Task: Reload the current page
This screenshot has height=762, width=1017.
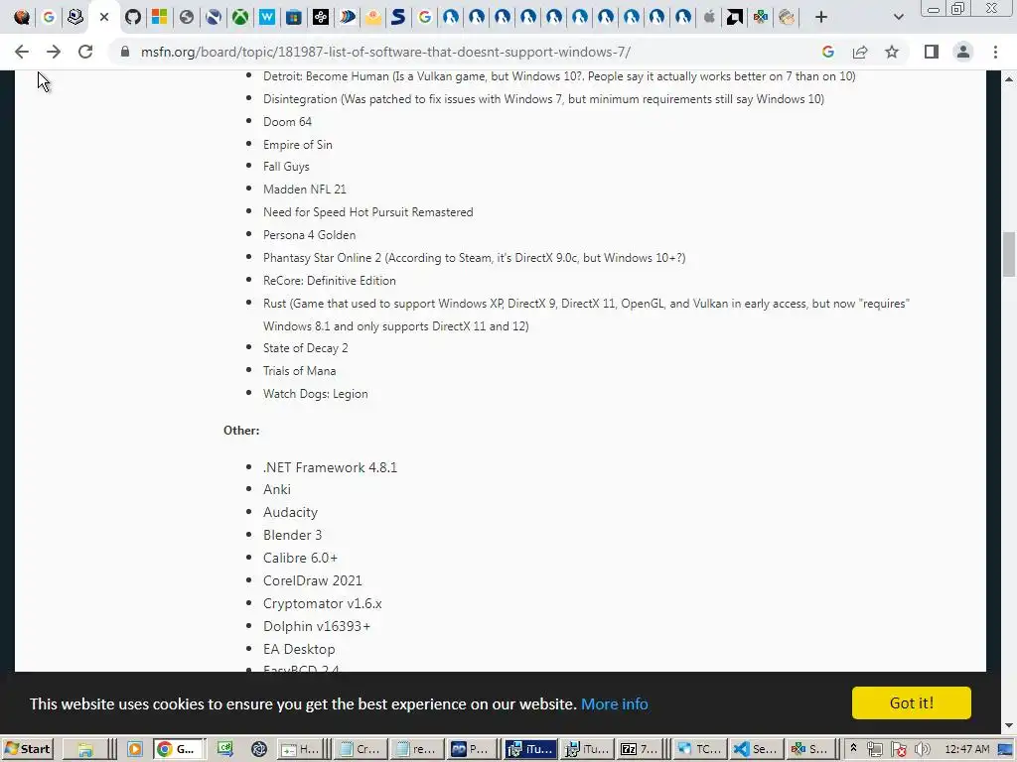Action: point(85,52)
